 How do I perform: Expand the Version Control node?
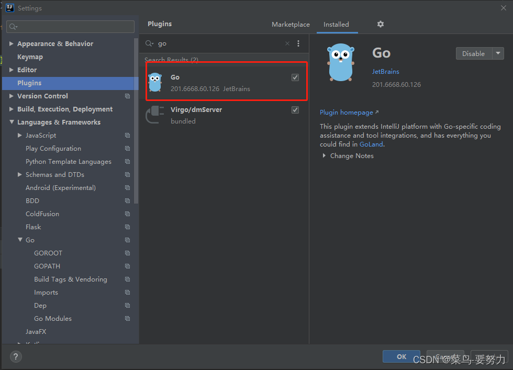12,96
